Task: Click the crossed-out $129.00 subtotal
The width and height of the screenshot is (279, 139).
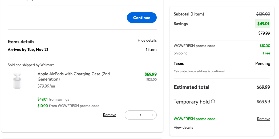Action: (x=263, y=14)
